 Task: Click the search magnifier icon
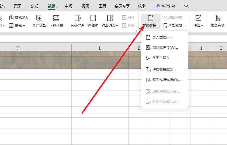pos(186,6)
